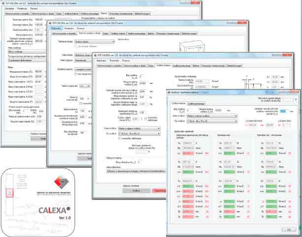Click the CALEXA icon in the third window title bar
Image resolution: width=302 pixels, height=237 pixels.
tap(95, 55)
